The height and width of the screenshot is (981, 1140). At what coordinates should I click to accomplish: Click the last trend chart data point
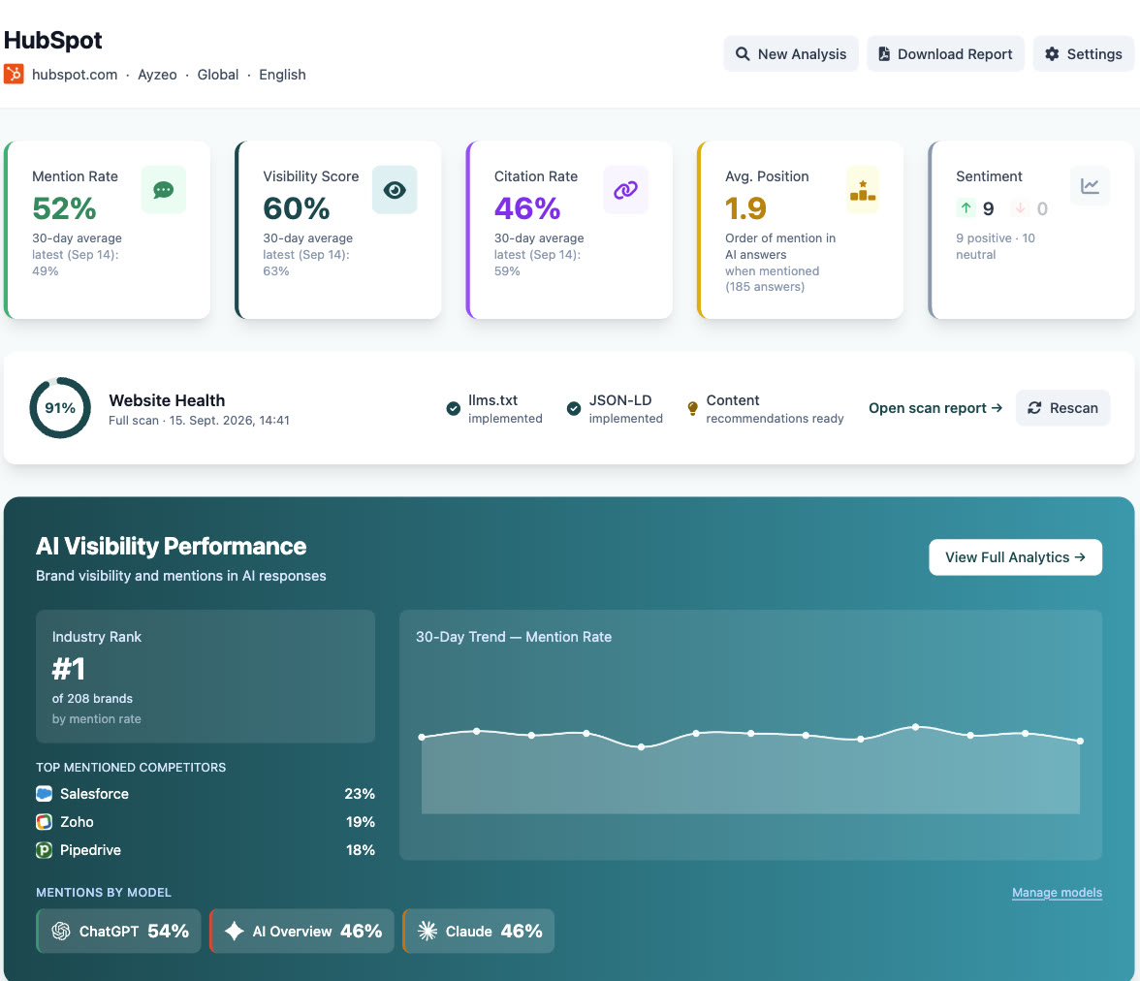[x=1080, y=741]
